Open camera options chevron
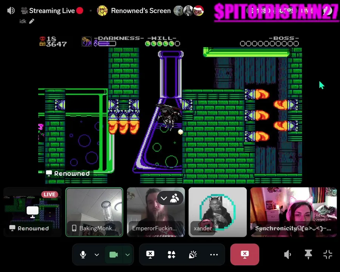 coord(128,255)
